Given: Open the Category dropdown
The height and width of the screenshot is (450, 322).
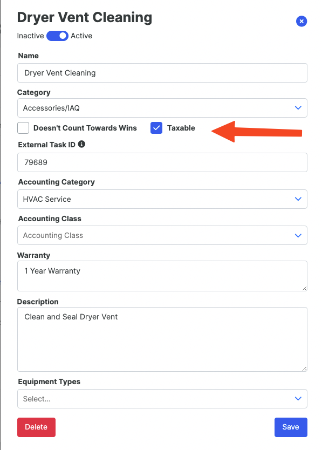Looking at the screenshot, I should [162, 108].
